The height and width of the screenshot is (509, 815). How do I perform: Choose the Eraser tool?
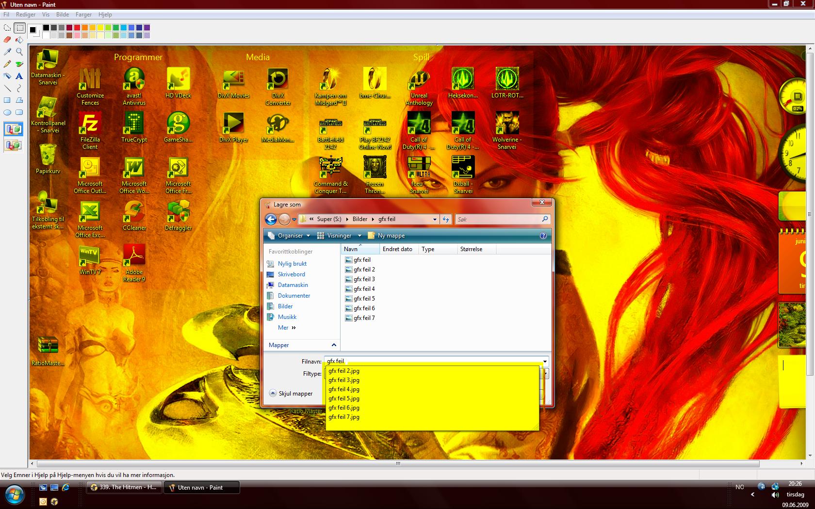[7, 40]
